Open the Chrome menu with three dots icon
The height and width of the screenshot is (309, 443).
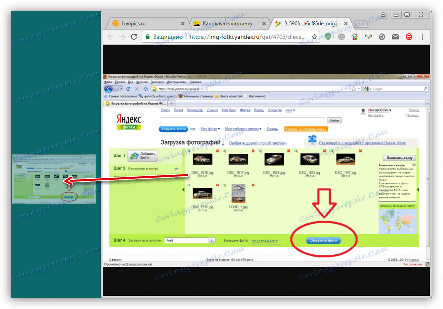(422, 37)
